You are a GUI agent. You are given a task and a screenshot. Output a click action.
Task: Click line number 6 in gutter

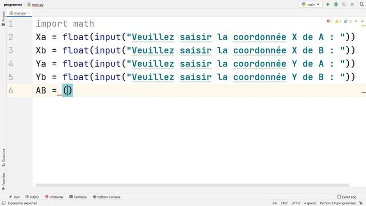coord(11,90)
